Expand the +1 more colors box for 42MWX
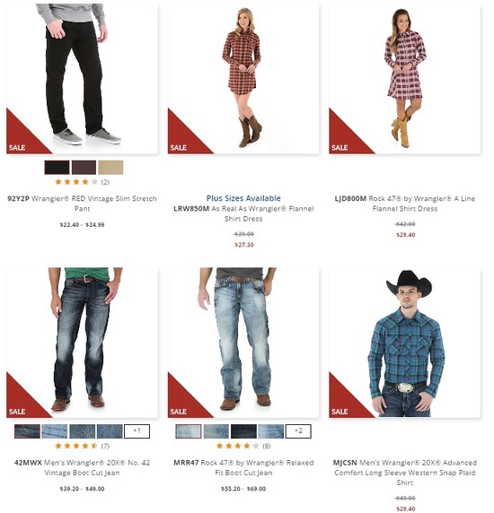 (137, 431)
